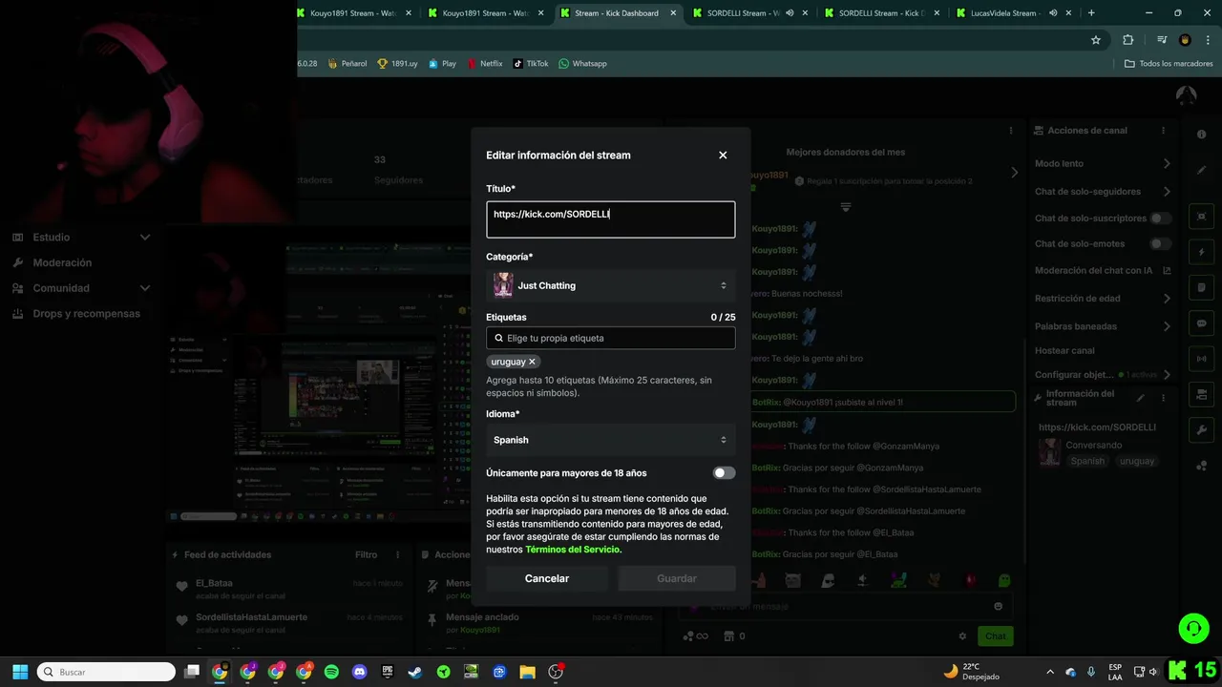Screen dimensions: 1222x687
Task: Click the broadcast signal icon in right sidebar
Action: (x=1202, y=359)
